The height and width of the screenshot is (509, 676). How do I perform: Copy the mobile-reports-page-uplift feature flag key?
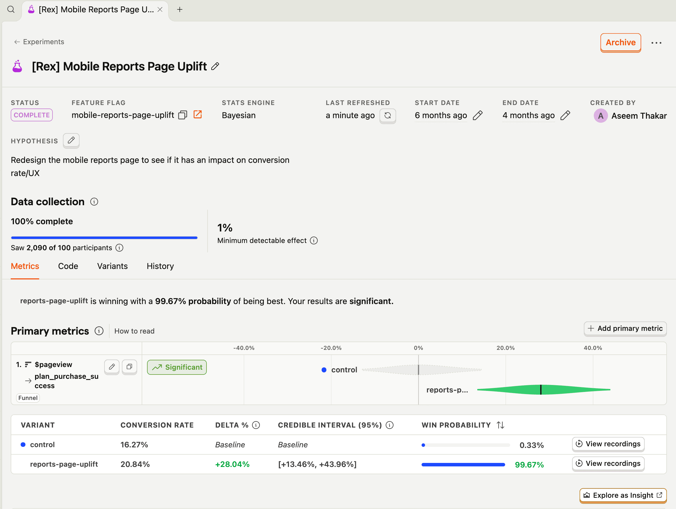pos(182,115)
